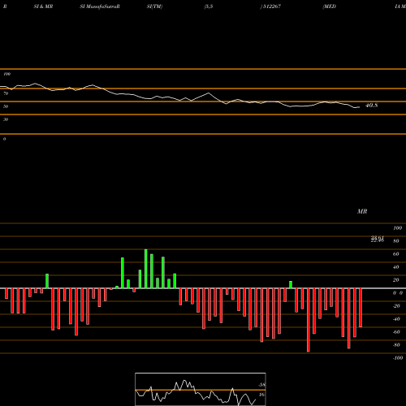The width and height of the screenshot is (406, 406).
Task: Click the -80 label on MR axis
Action: (x=396, y=345)
